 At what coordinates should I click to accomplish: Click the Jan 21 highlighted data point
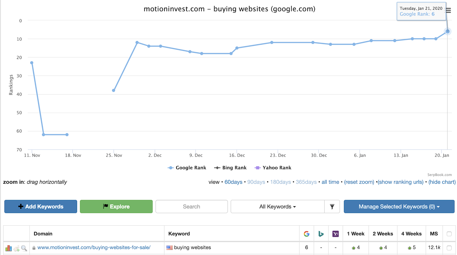click(x=448, y=31)
